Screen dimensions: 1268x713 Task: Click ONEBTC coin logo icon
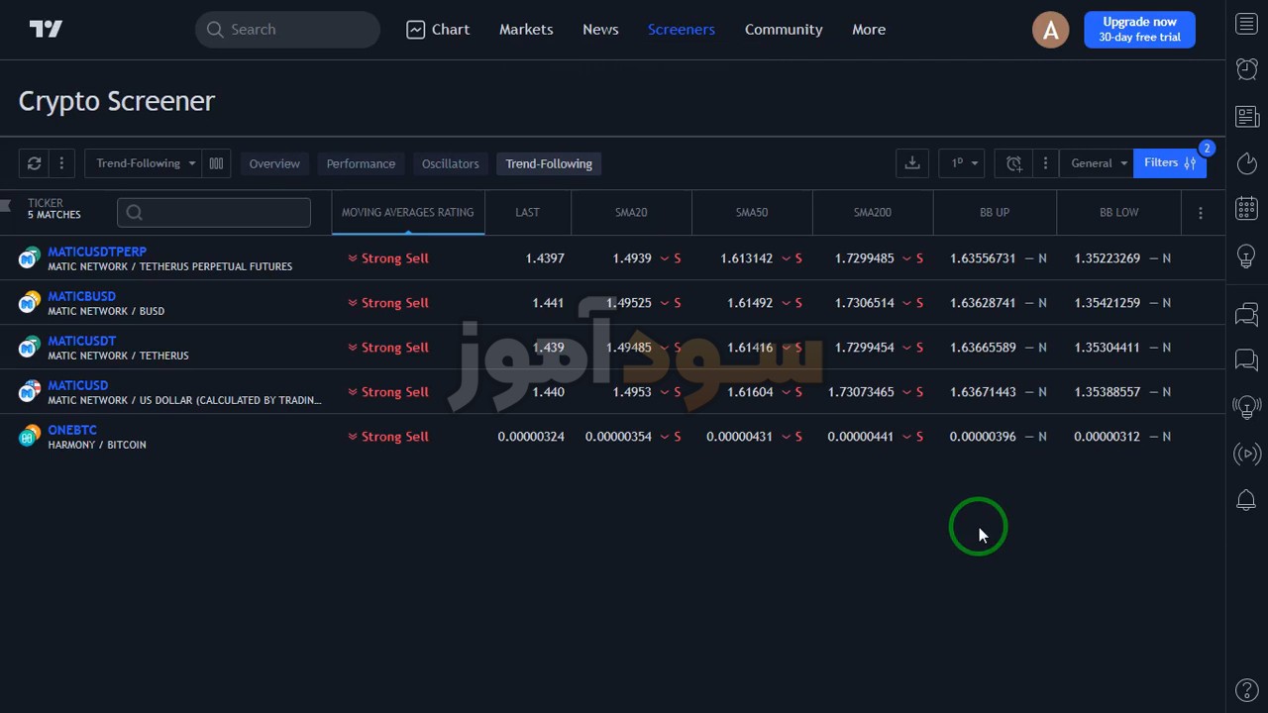30,437
